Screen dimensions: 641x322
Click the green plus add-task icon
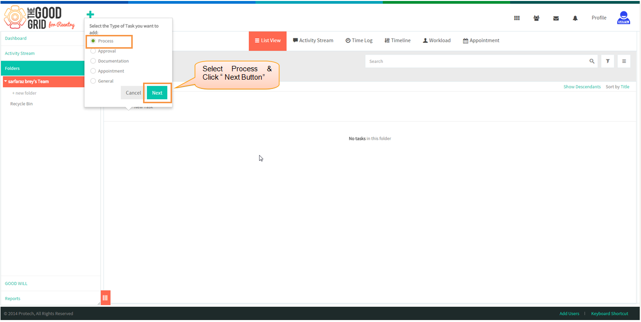(x=90, y=15)
